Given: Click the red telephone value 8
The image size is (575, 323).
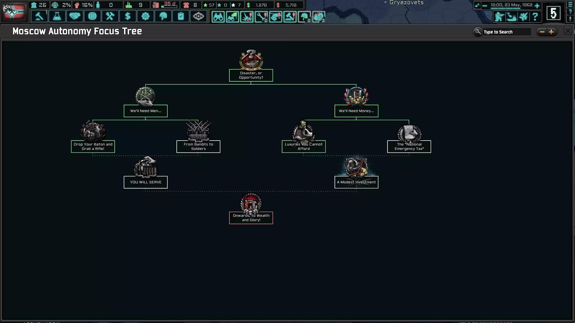Looking at the screenshot, I should click(x=195, y=5).
